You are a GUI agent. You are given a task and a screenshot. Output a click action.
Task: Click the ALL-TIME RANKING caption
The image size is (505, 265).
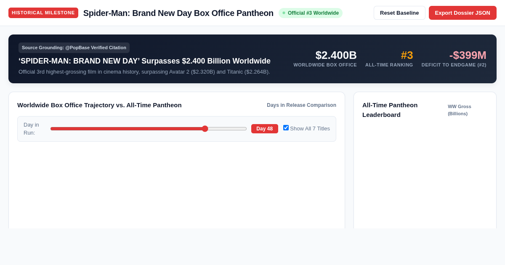[x=389, y=65]
